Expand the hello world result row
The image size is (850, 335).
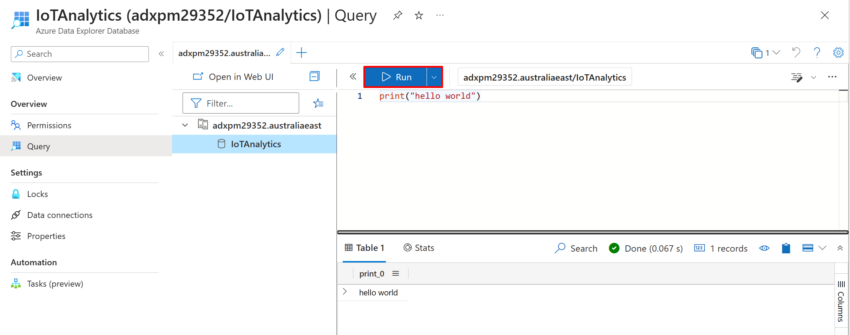point(345,292)
